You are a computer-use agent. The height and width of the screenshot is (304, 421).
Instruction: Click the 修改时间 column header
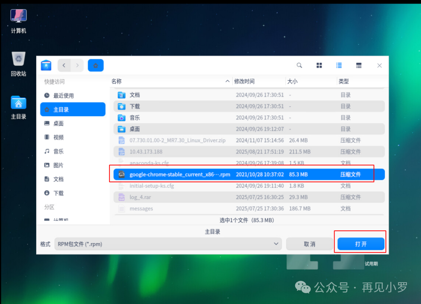coord(244,81)
